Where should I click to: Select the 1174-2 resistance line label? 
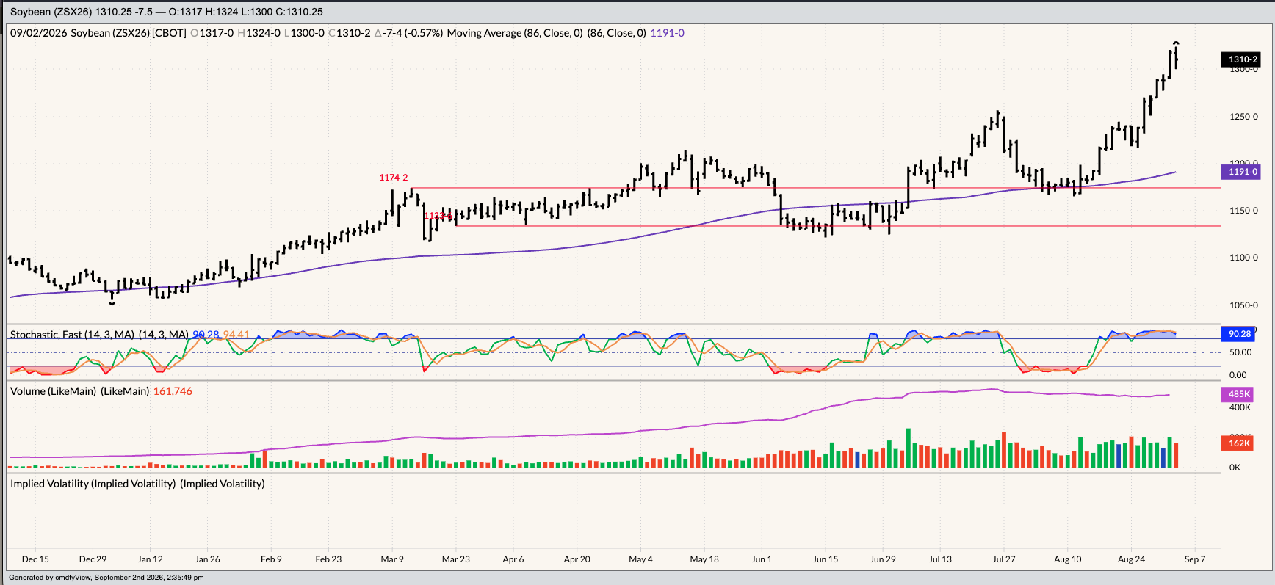pos(394,178)
